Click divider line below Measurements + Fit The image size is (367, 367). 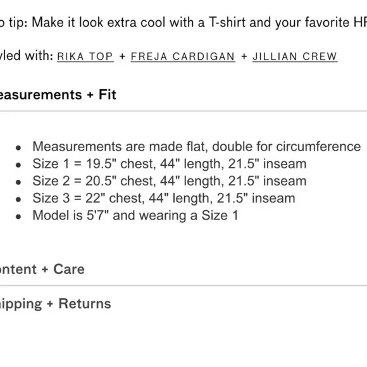point(183,111)
